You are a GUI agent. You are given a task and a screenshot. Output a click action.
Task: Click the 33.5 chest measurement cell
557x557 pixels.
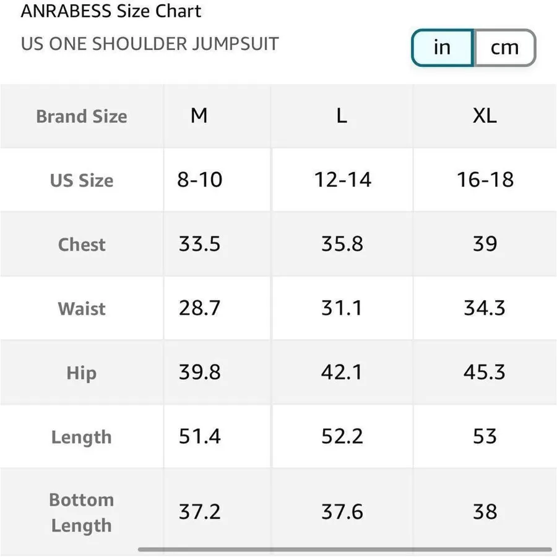(x=200, y=244)
